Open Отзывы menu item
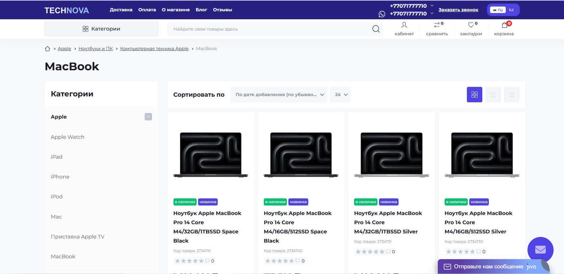This screenshot has width=564, height=274. [222, 10]
